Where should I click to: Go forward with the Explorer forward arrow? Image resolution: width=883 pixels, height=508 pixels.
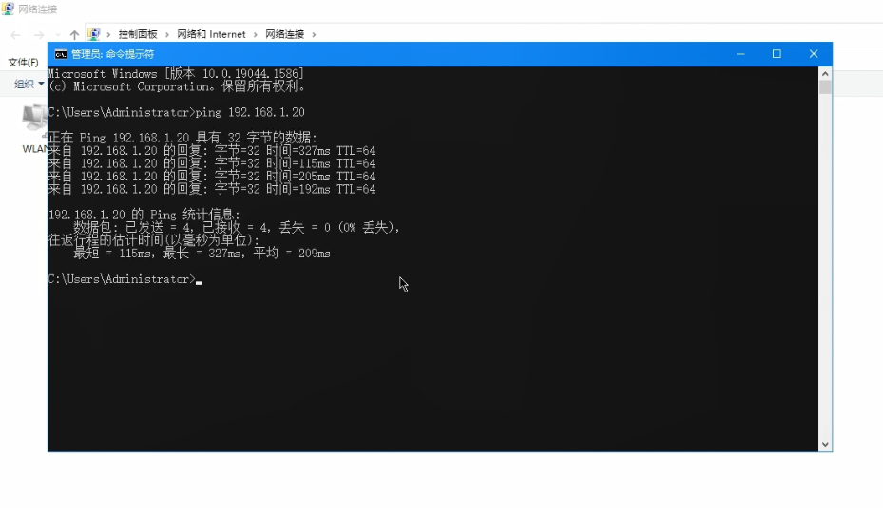tap(39, 35)
